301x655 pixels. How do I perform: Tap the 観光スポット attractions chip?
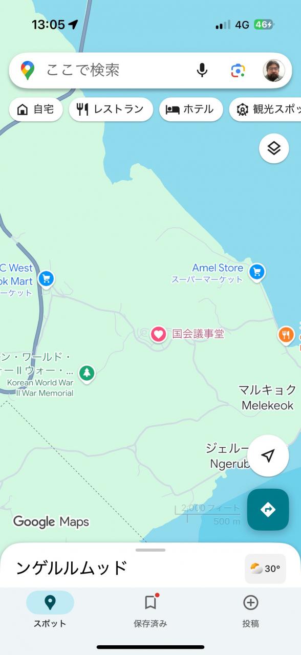tap(266, 110)
